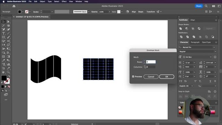Toggle Superscript in Character panel
This screenshot has width=222, height=125.
coord(195,81)
